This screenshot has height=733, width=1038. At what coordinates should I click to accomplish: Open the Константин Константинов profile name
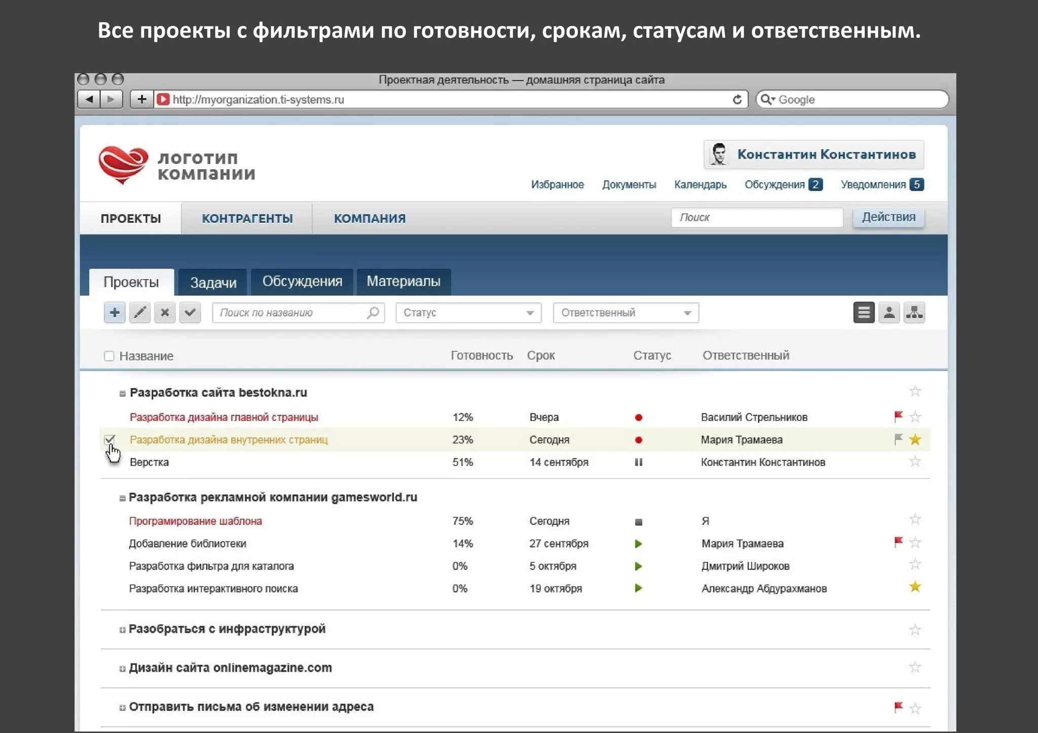(826, 155)
